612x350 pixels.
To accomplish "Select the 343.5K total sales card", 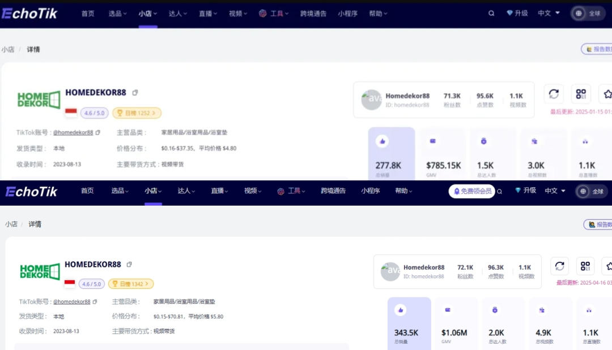I will point(409,323).
